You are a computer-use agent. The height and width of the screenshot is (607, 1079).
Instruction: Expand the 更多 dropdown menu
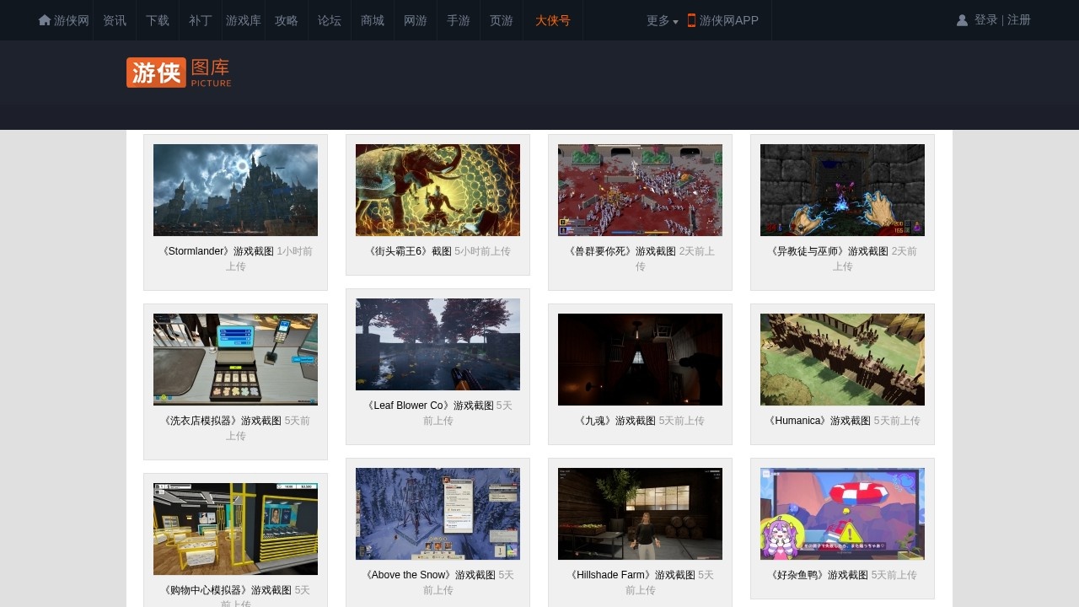tap(662, 20)
